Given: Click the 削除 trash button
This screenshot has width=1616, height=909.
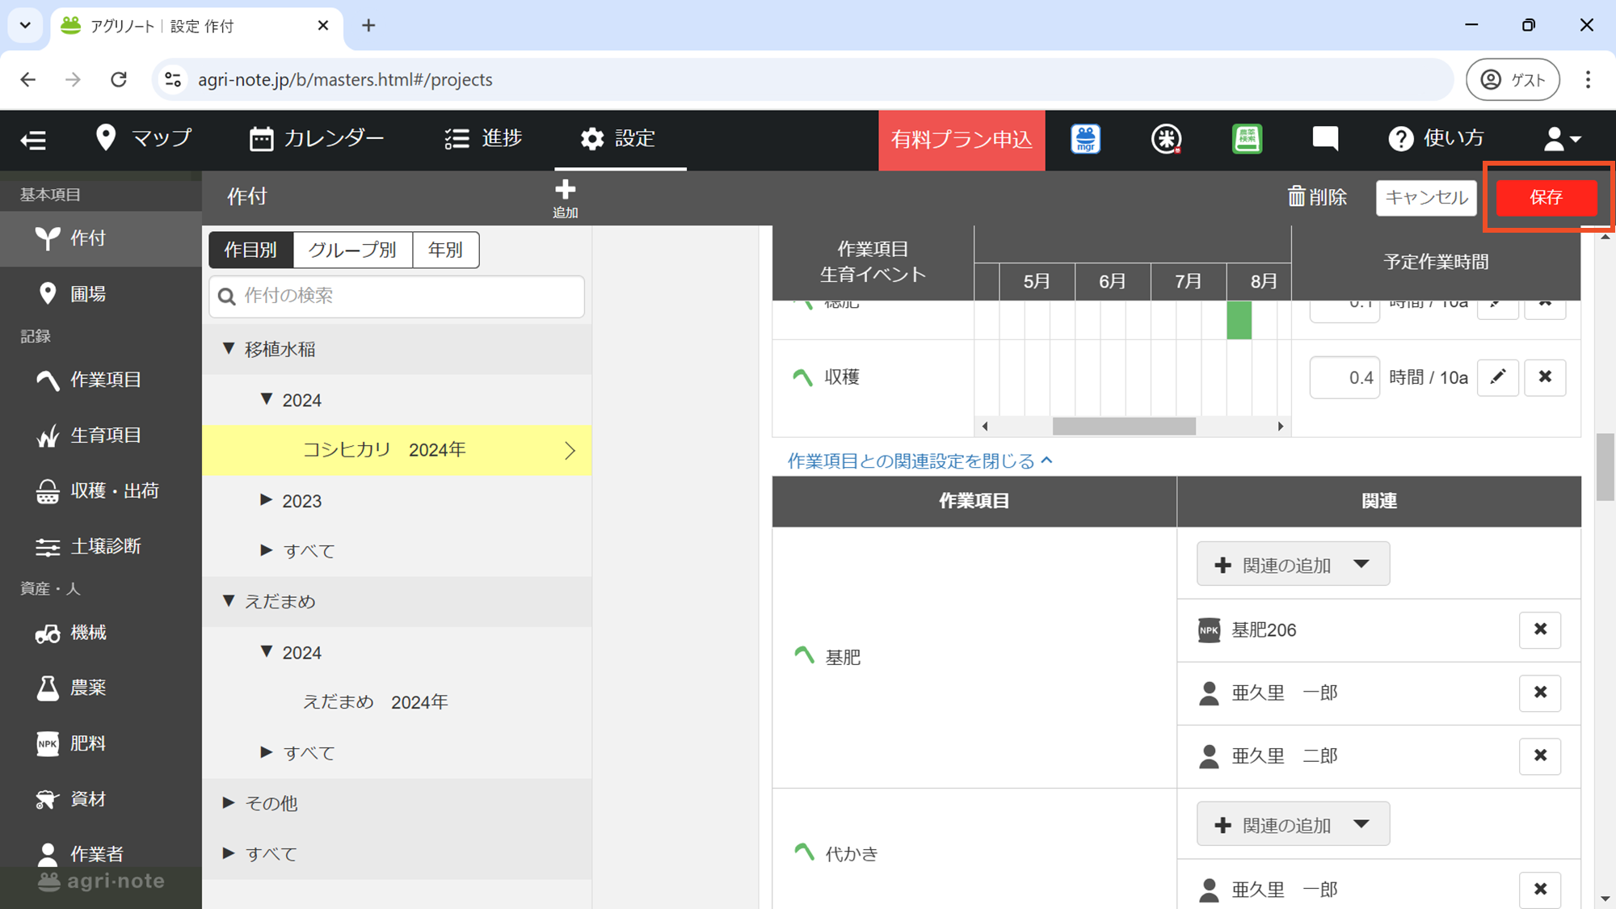Looking at the screenshot, I should point(1317,197).
